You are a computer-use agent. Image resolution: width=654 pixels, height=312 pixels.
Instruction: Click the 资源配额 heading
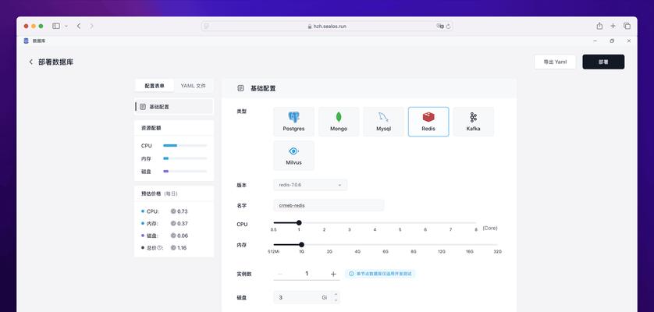[x=151, y=128]
